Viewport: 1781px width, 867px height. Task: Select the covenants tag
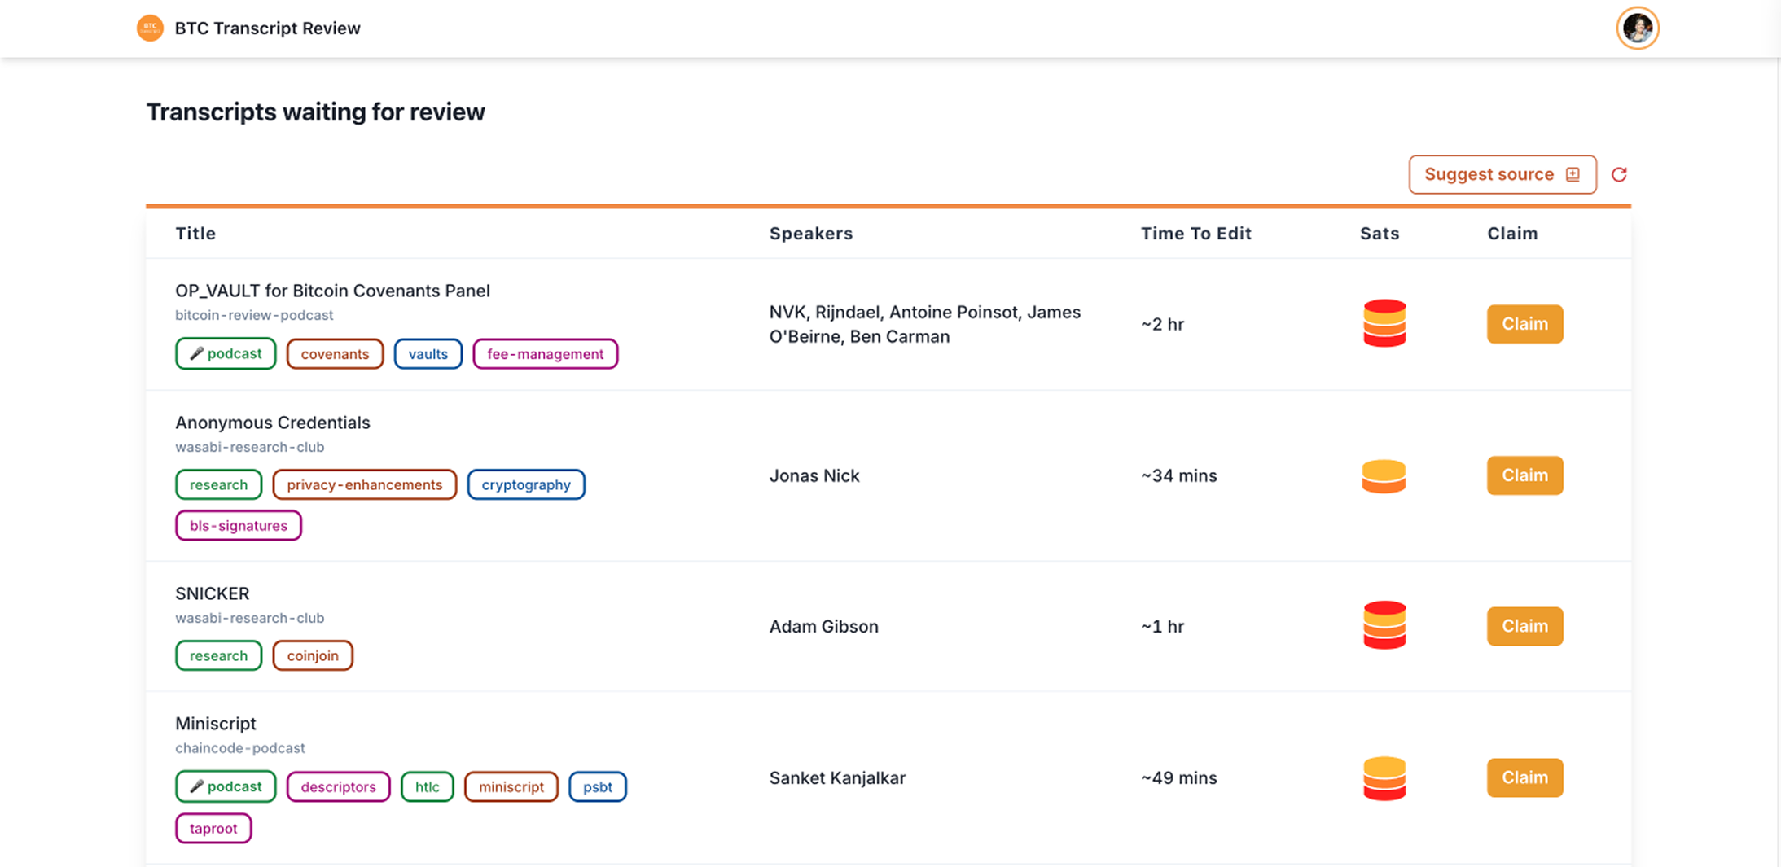tap(335, 354)
